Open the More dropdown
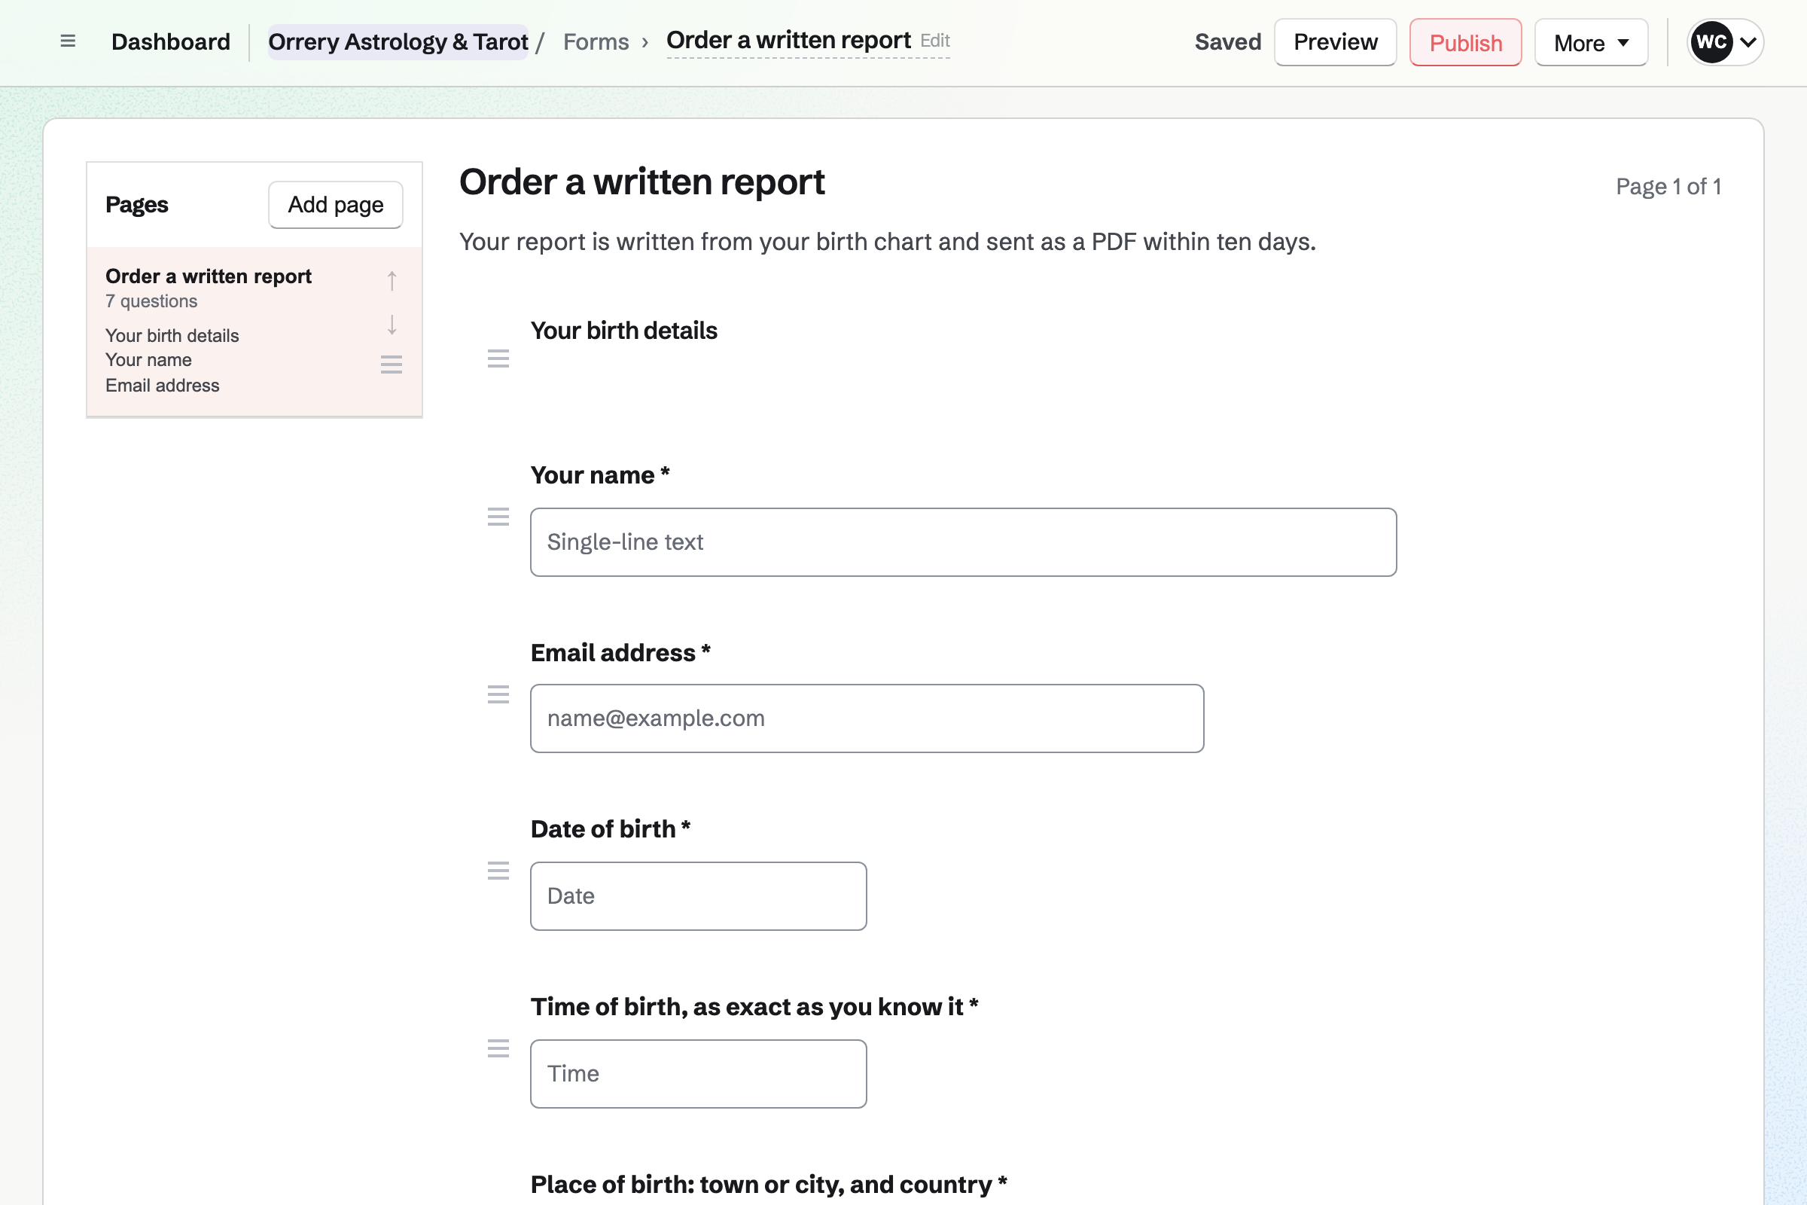Image resolution: width=1807 pixels, height=1205 pixels. pos(1591,42)
